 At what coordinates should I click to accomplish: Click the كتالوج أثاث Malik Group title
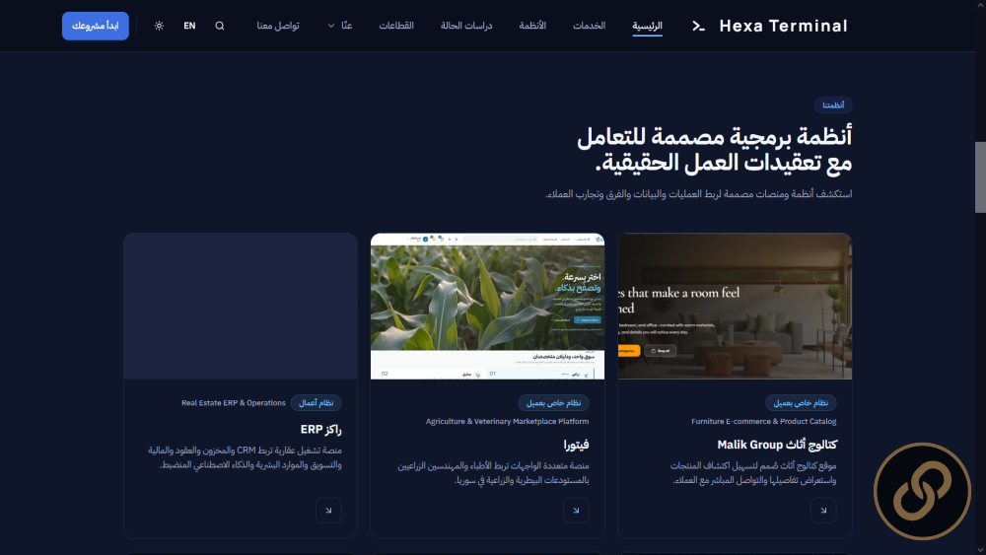click(x=777, y=445)
